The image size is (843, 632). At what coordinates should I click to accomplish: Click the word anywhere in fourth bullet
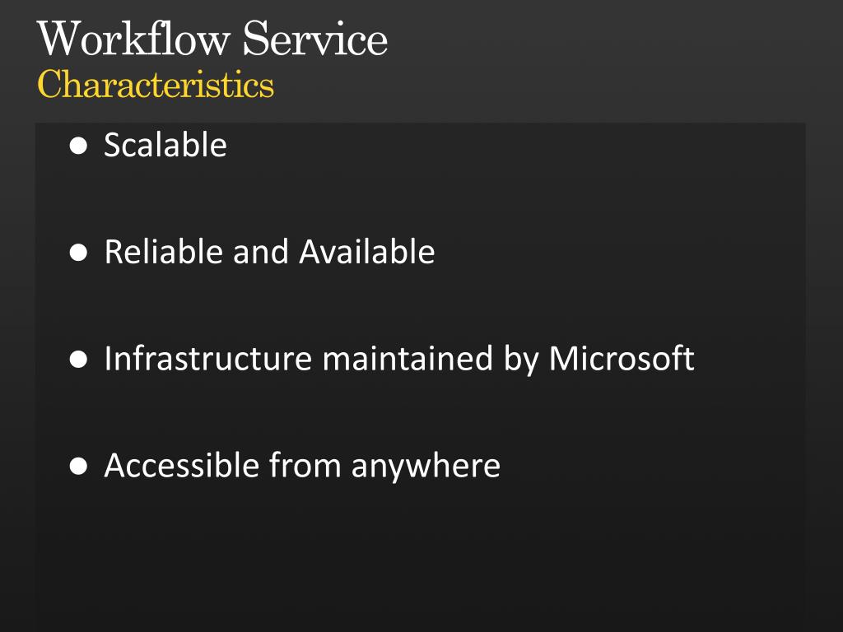pyautogui.click(x=426, y=467)
